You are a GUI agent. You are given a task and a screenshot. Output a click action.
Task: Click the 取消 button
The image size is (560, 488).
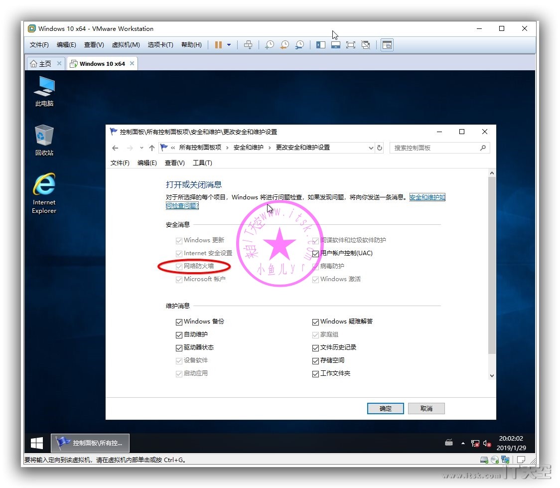point(426,408)
